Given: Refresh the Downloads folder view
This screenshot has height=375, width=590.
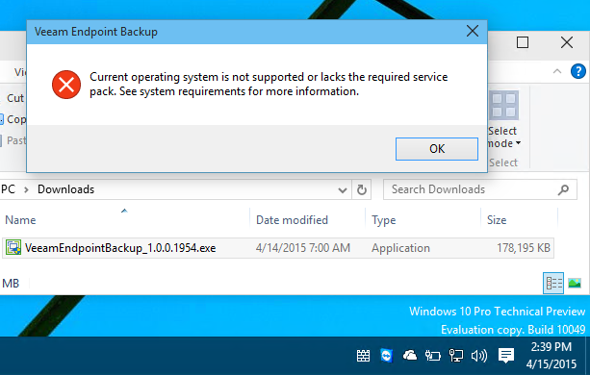Looking at the screenshot, I should pyautogui.click(x=362, y=190).
